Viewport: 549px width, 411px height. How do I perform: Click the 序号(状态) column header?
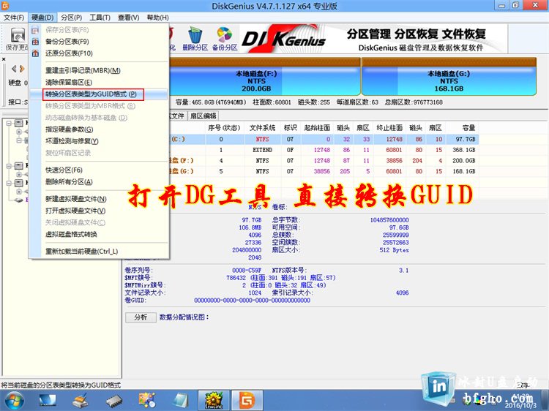click(225, 128)
